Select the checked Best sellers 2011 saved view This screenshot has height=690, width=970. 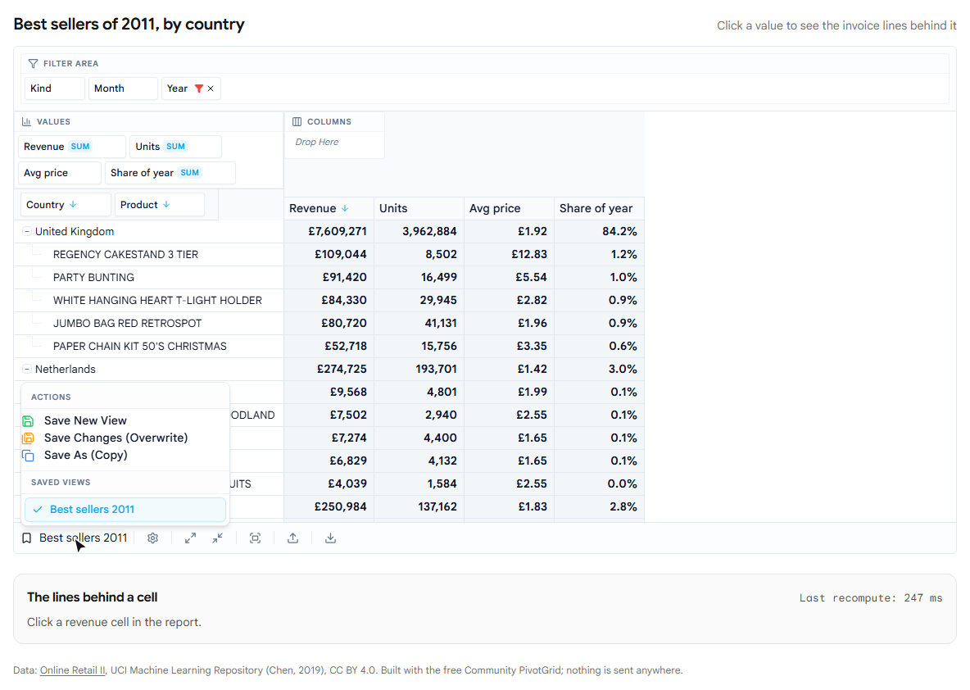tap(125, 509)
